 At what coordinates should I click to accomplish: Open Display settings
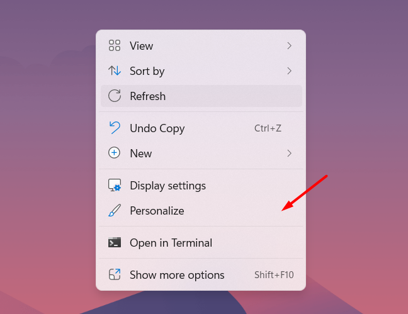201,186
